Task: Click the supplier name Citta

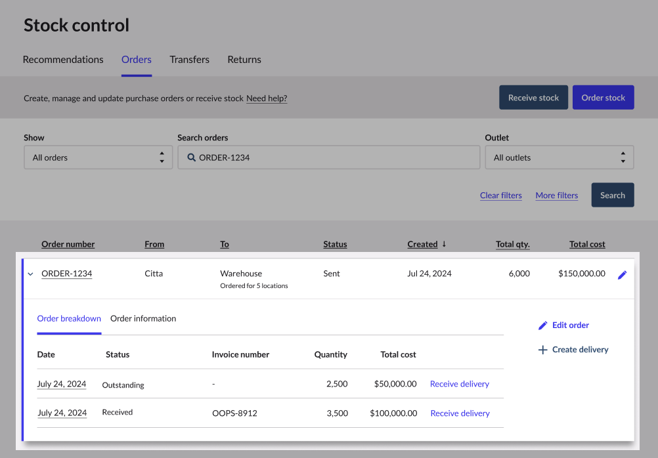Action: pos(154,274)
